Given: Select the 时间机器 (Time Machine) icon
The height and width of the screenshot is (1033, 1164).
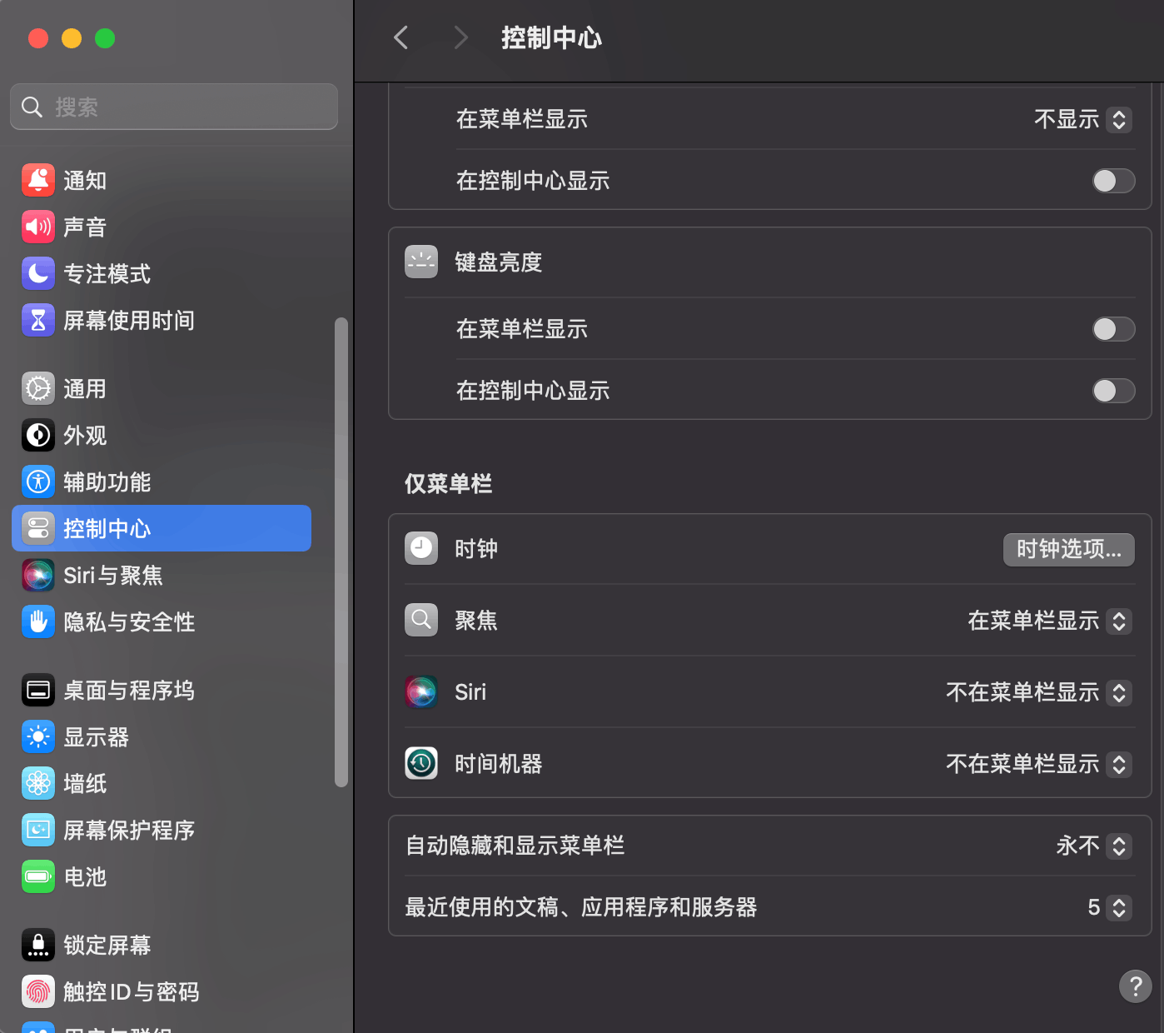Looking at the screenshot, I should point(421,763).
